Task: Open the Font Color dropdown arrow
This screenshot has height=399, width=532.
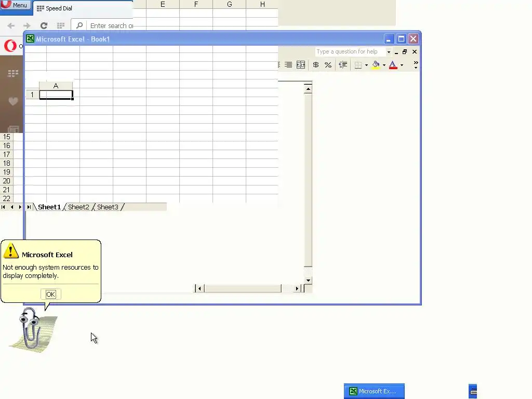Action: [402, 65]
